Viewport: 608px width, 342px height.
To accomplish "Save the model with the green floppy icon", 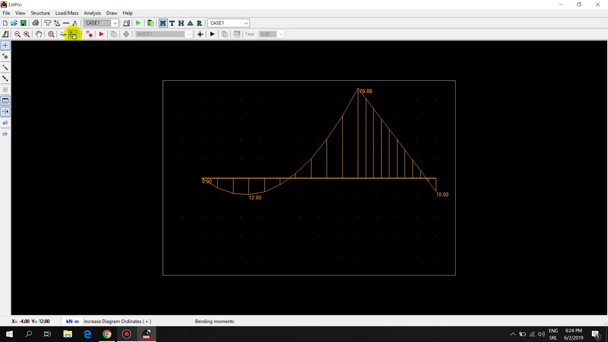I will click(23, 23).
